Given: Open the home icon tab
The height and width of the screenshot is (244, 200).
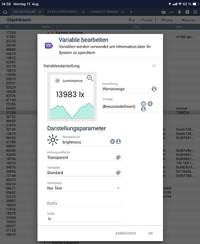Looking at the screenshot, I should (5, 12).
